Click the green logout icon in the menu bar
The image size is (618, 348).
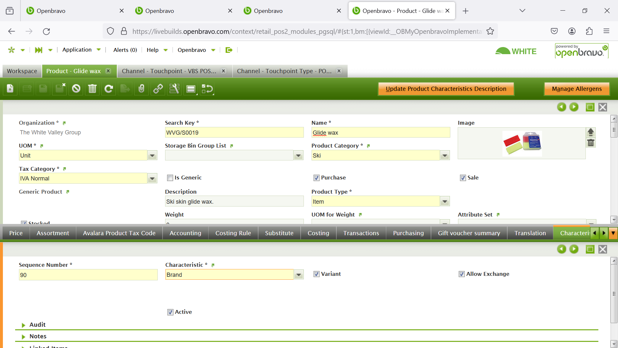[x=229, y=50]
